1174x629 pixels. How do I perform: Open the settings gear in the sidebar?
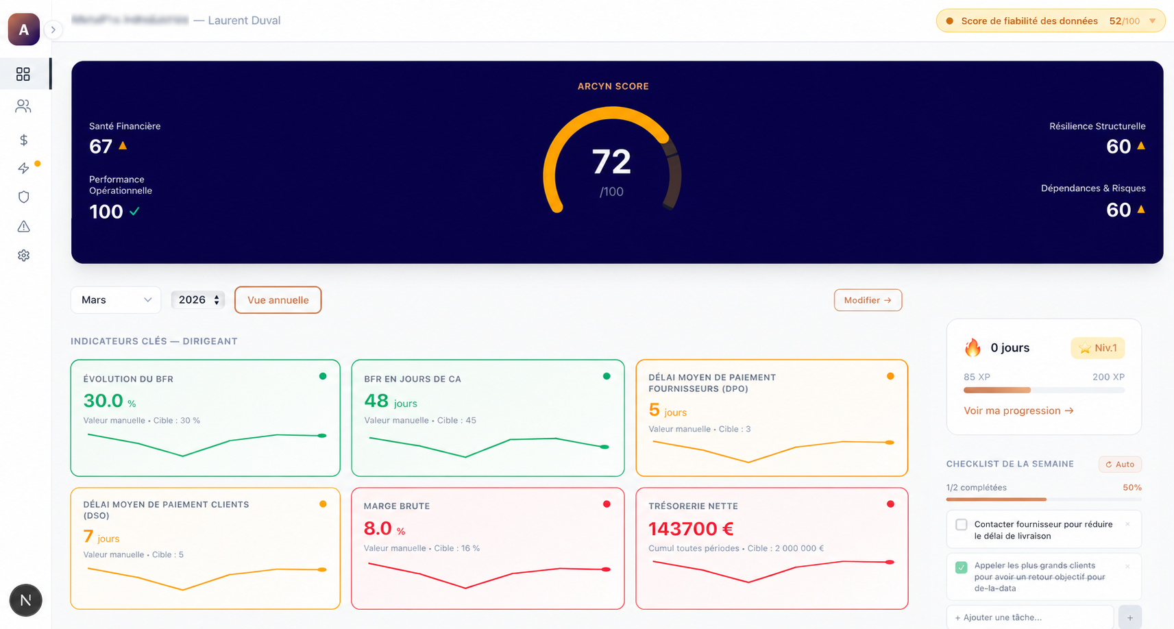23,256
